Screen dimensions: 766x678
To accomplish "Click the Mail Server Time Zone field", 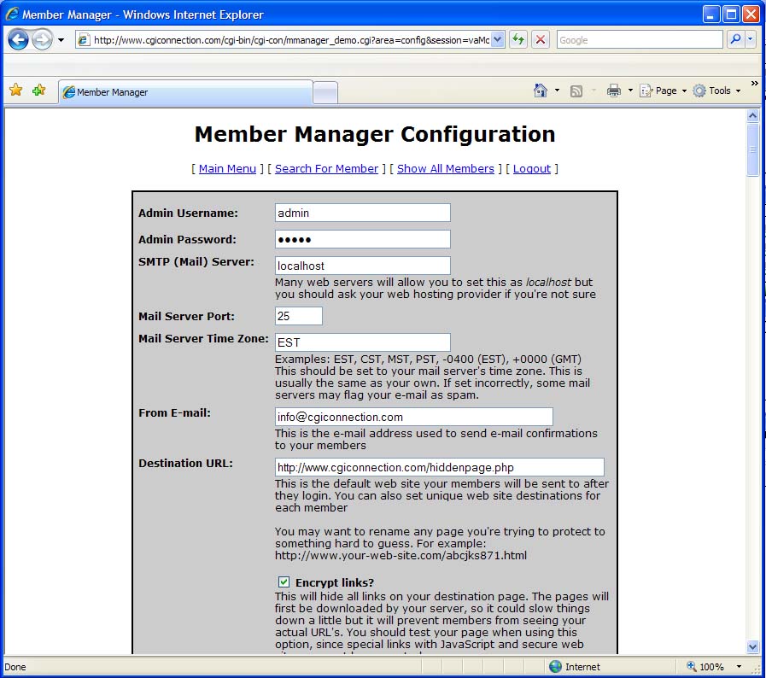I will [362, 342].
